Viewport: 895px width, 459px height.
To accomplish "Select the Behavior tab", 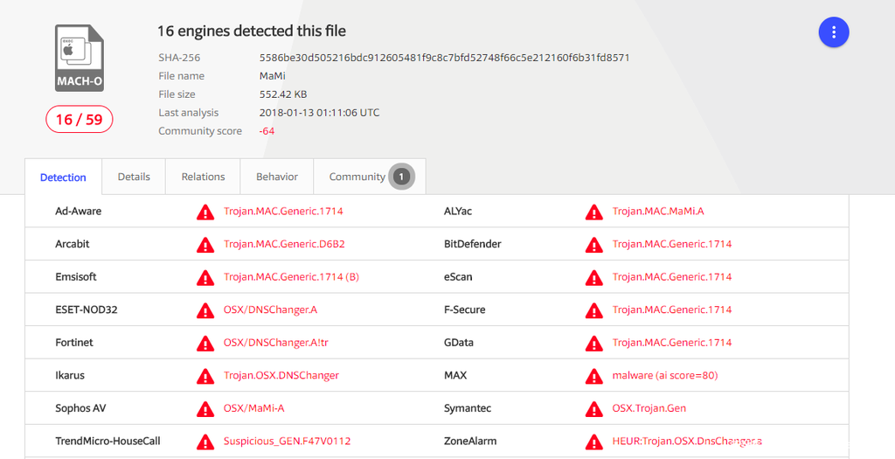I will coord(277,177).
